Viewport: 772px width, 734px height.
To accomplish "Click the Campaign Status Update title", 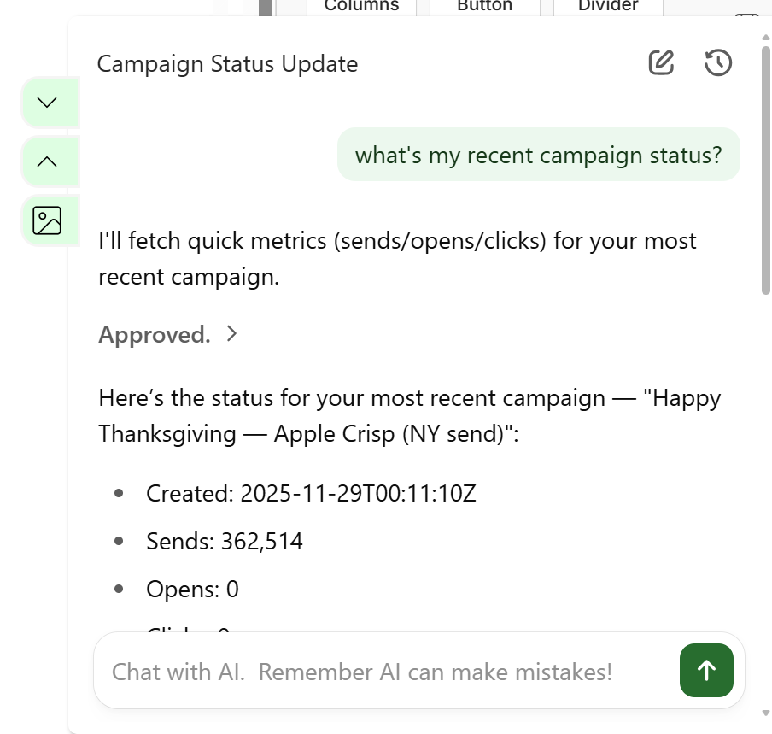I will [227, 63].
